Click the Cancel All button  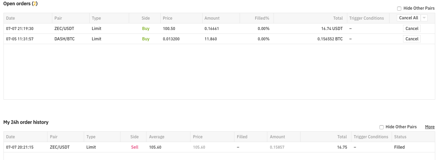point(409,18)
